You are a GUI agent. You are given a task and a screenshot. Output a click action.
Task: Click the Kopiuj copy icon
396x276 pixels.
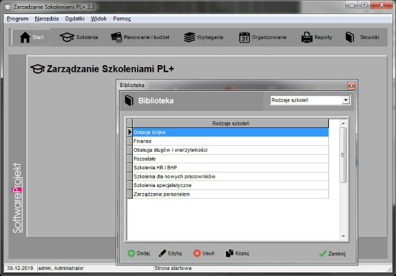(x=229, y=253)
